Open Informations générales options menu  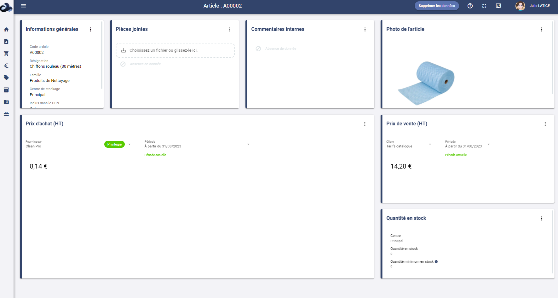pos(90,29)
